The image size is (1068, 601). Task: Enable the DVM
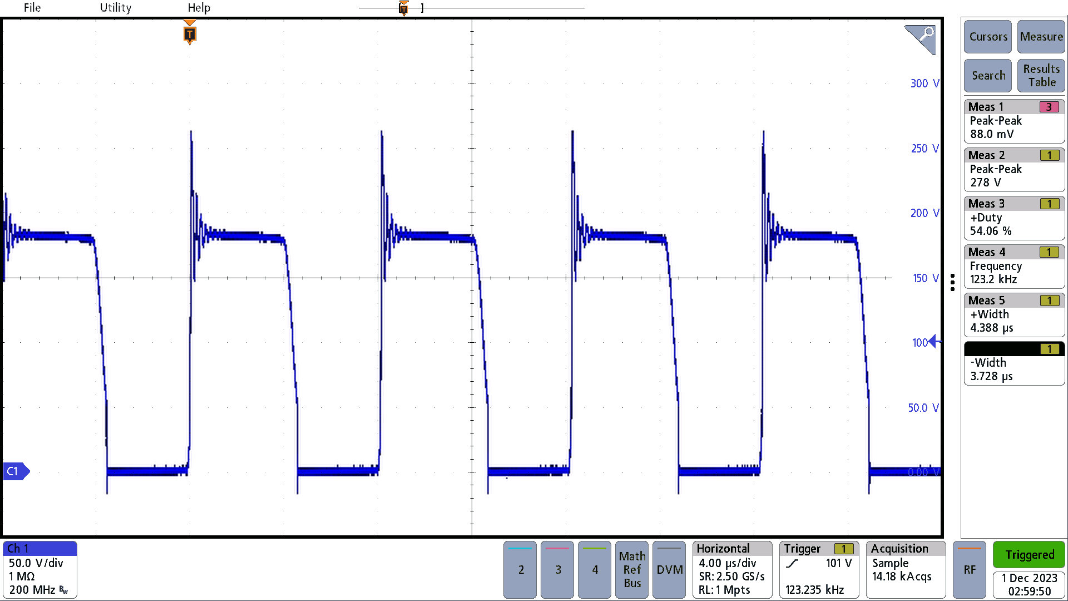670,570
